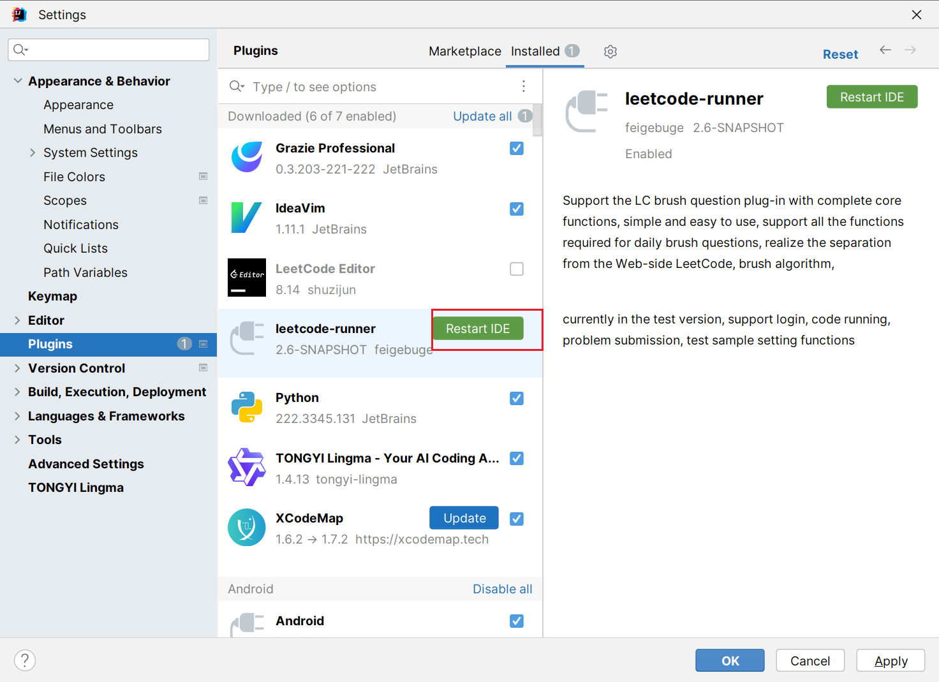The width and height of the screenshot is (939, 682).
Task: Click the Cancel button
Action: [x=810, y=661]
